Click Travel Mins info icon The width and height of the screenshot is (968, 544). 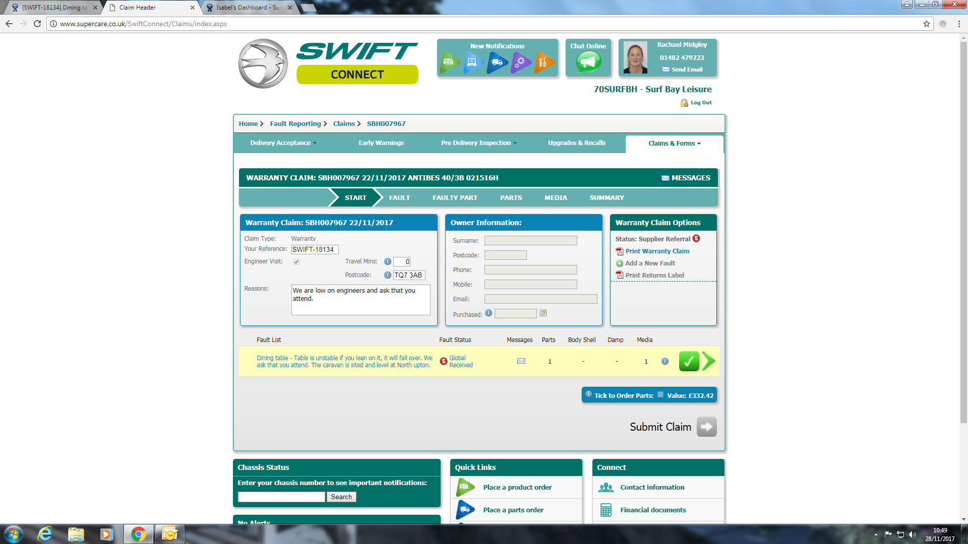coord(388,261)
